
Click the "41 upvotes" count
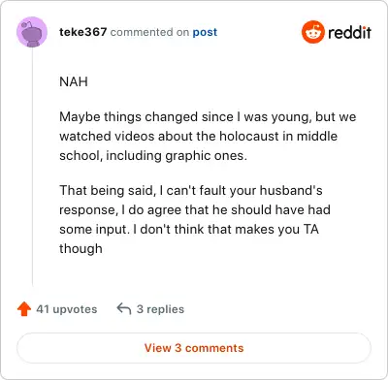pos(66,309)
